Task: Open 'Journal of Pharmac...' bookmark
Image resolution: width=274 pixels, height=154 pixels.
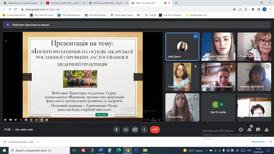Action: (171, 15)
